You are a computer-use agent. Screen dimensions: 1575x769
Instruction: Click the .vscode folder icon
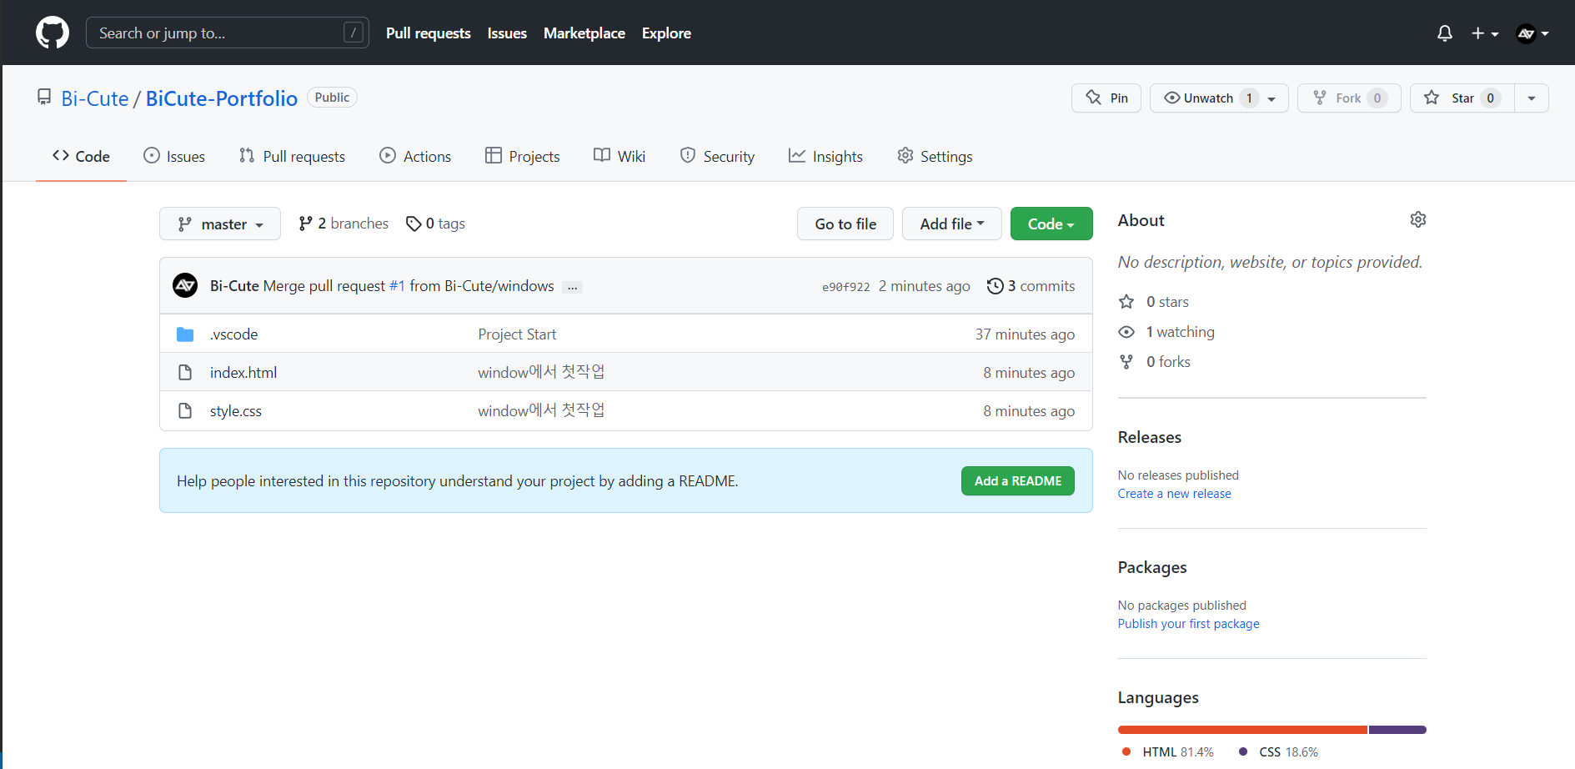tap(185, 334)
